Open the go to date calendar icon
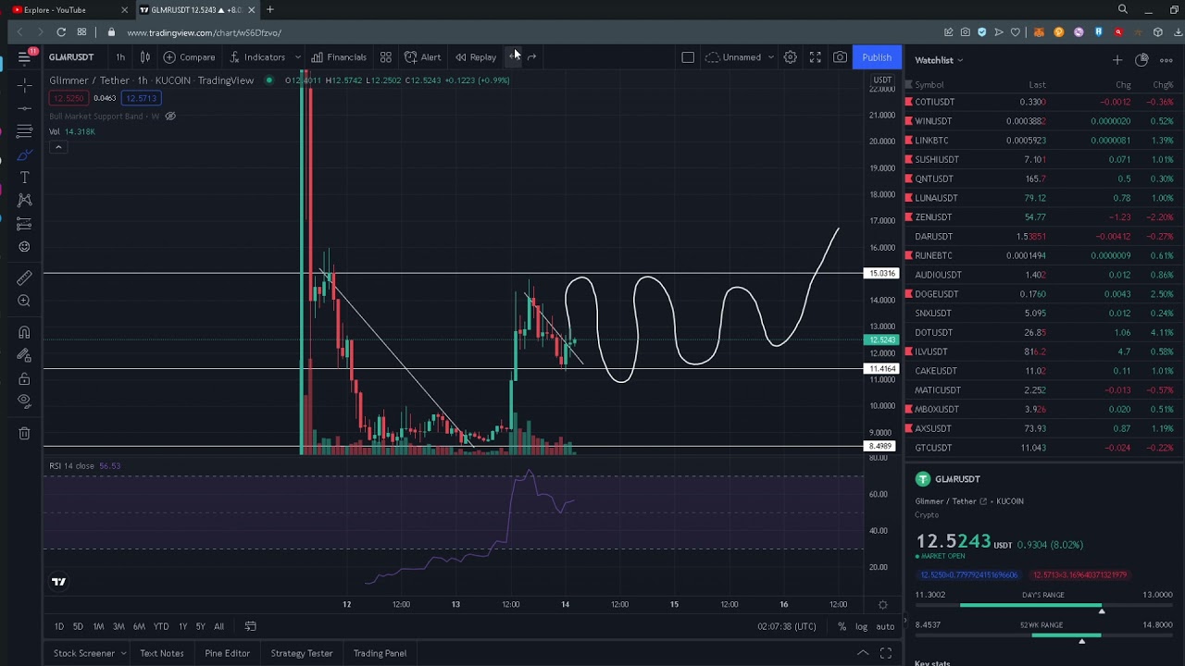This screenshot has width=1185, height=666. click(250, 626)
